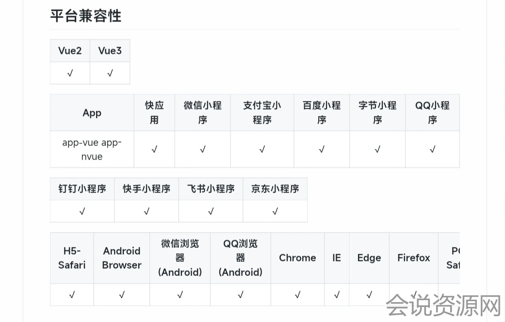The height and width of the screenshot is (322, 505).
Task: Click the 会说资源网 watermark text
Action: tap(443, 306)
